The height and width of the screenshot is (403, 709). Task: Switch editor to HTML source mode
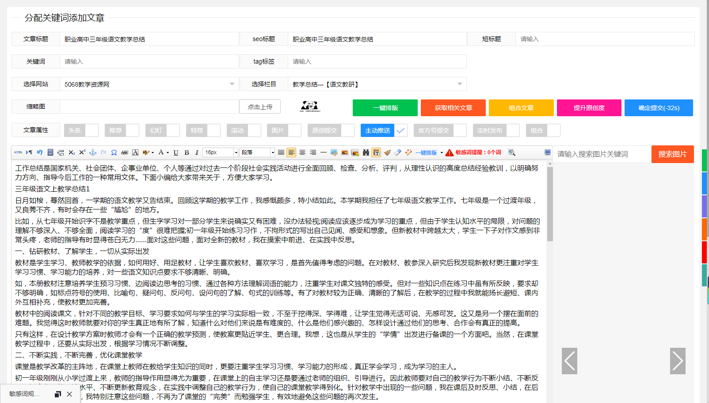point(18,152)
